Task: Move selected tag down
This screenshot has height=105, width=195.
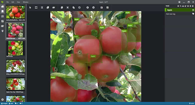Action: (x=190, y=6)
